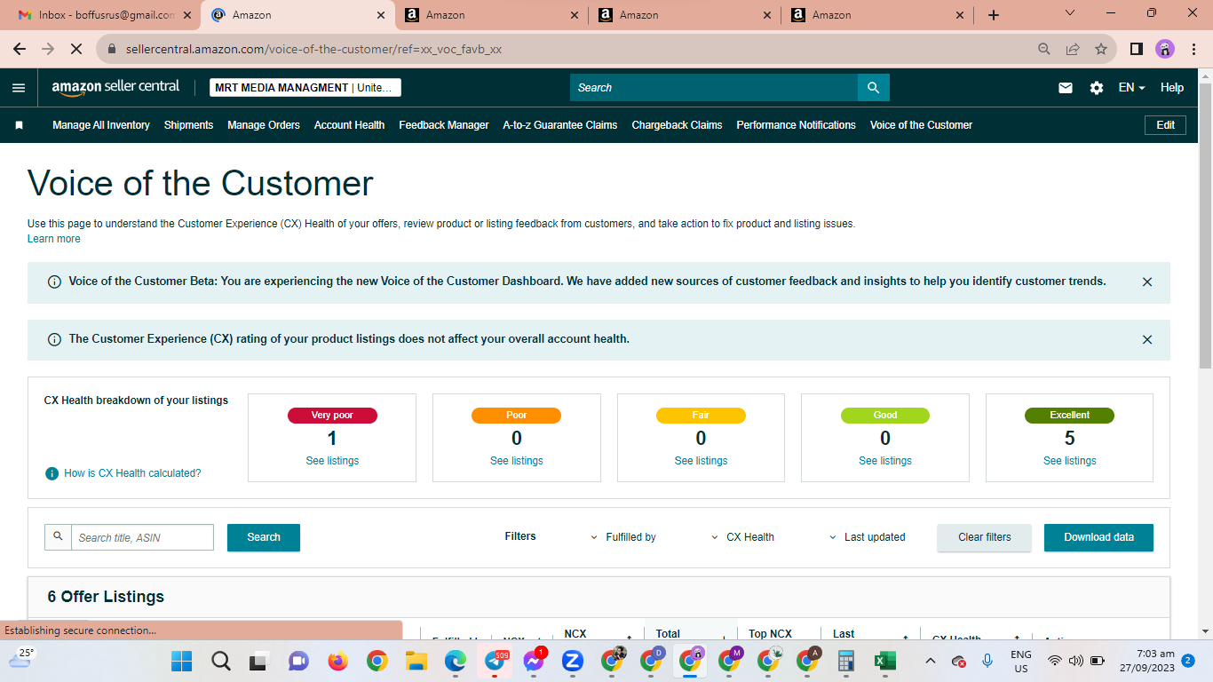Image resolution: width=1213 pixels, height=682 pixels.
Task: Bookmark this page with the star icon
Action: tap(1101, 50)
